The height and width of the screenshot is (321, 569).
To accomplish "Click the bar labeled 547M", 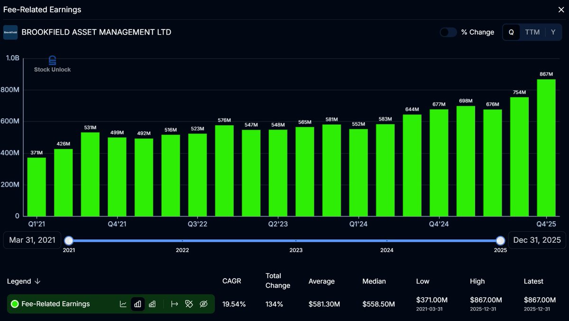I will pyautogui.click(x=251, y=173).
